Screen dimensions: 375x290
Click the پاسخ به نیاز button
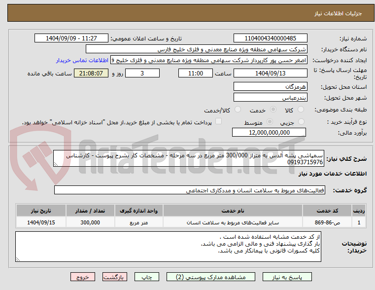click(x=287, y=277)
